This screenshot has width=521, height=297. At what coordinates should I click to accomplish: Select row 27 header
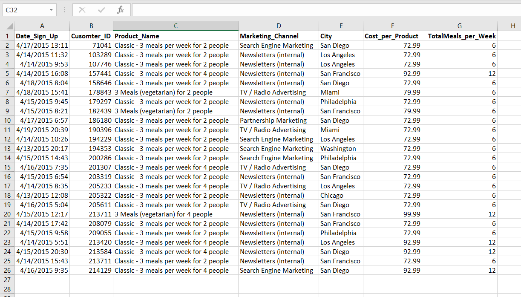[x=7, y=280]
